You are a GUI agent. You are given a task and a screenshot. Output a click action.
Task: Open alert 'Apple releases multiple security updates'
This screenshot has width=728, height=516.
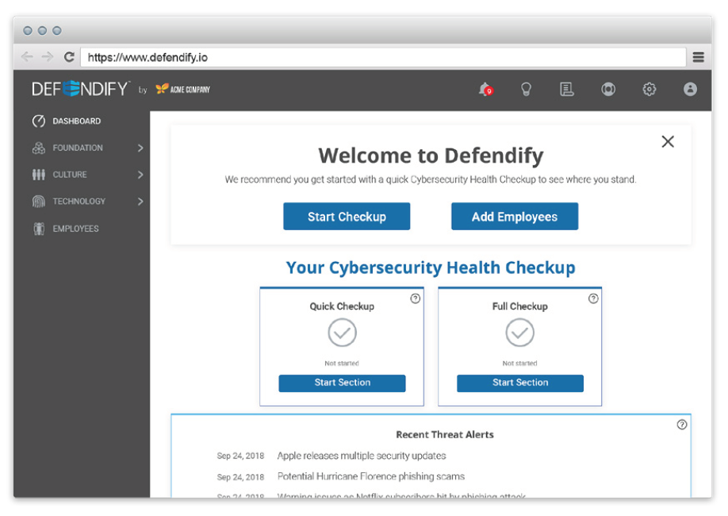(362, 456)
